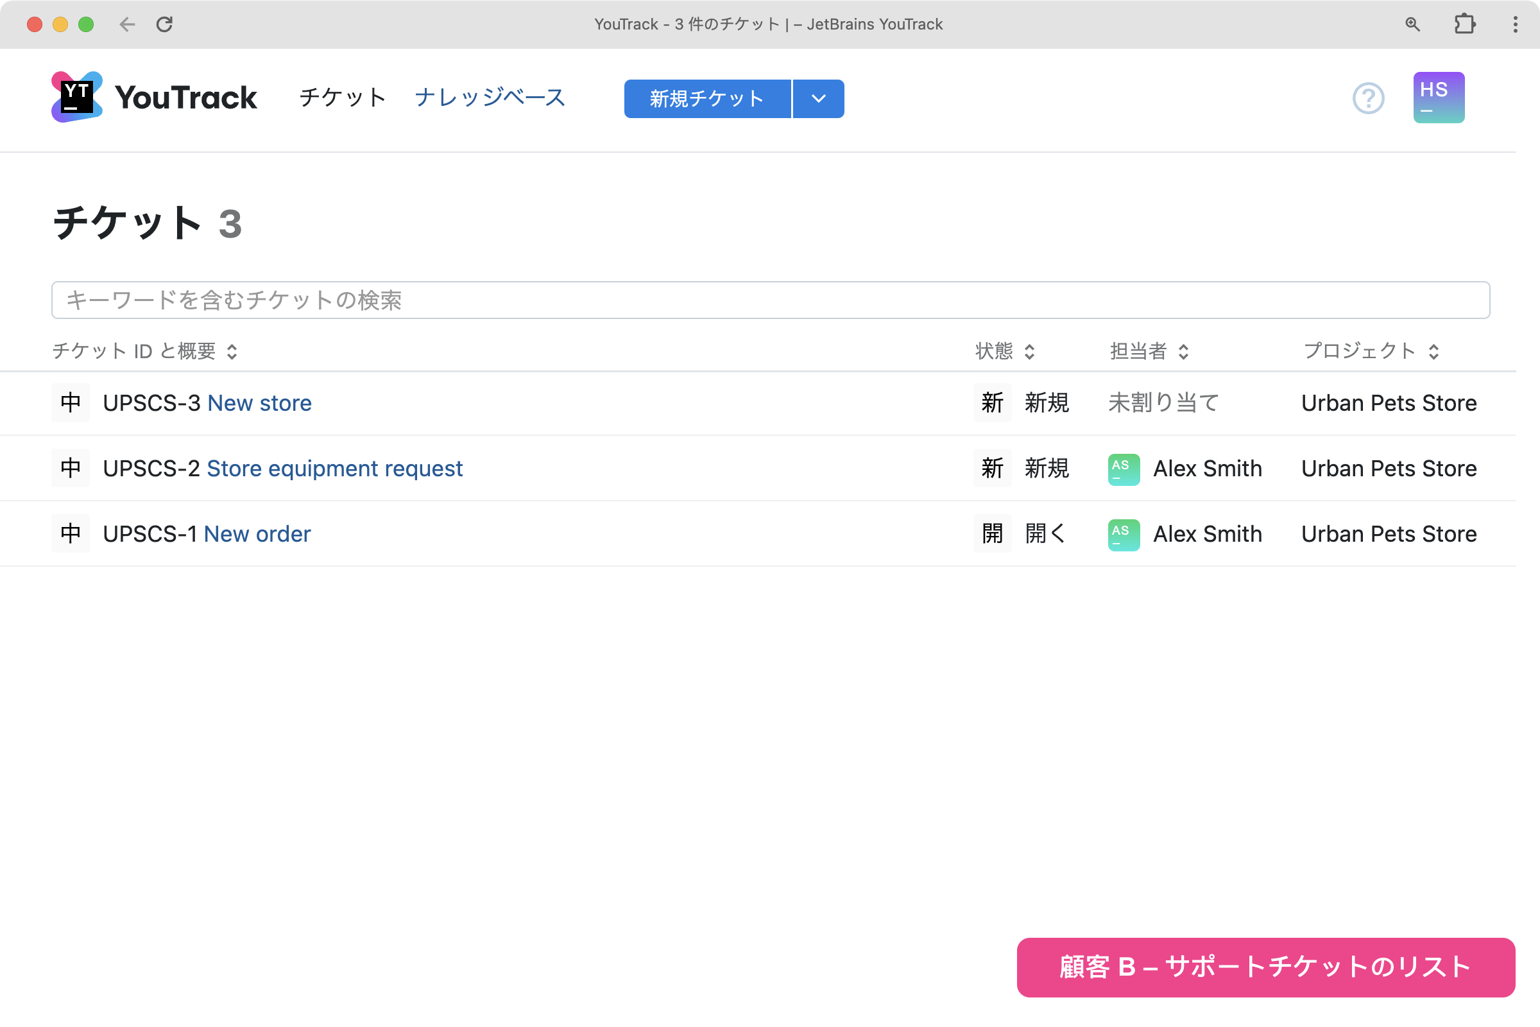The width and height of the screenshot is (1540, 1027).
Task: Open the HS user profile avatar
Action: pyautogui.click(x=1438, y=98)
